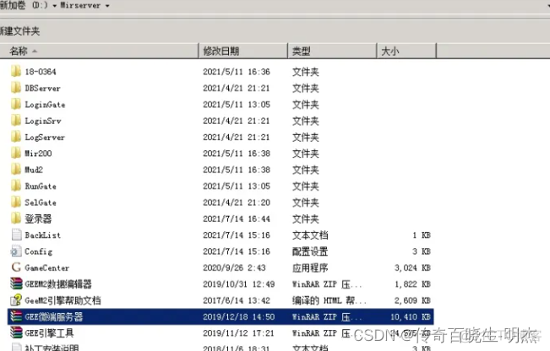Select the RunGate folder icon

(16, 186)
